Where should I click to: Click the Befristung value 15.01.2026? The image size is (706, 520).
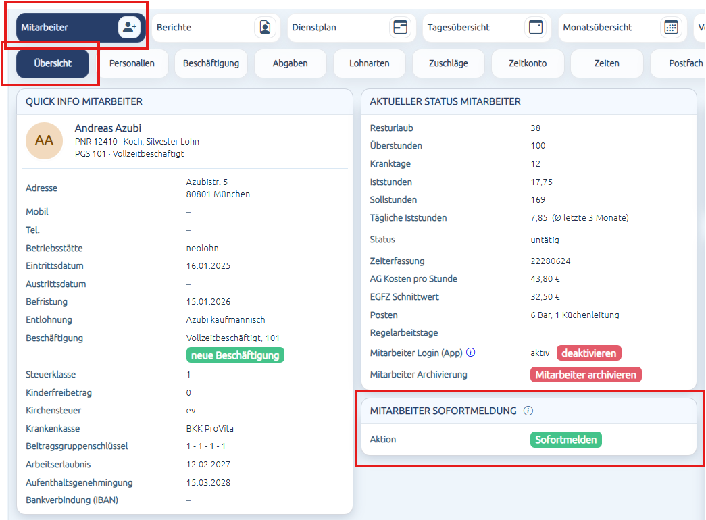click(x=209, y=302)
